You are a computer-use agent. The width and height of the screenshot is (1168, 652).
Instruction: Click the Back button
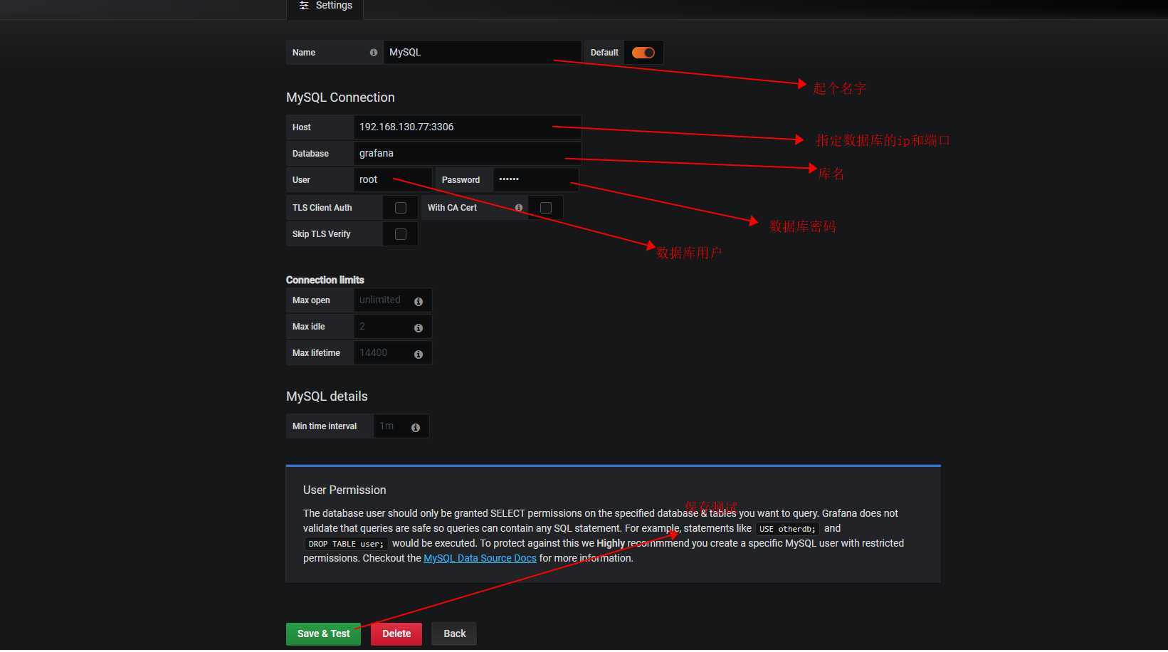(454, 634)
